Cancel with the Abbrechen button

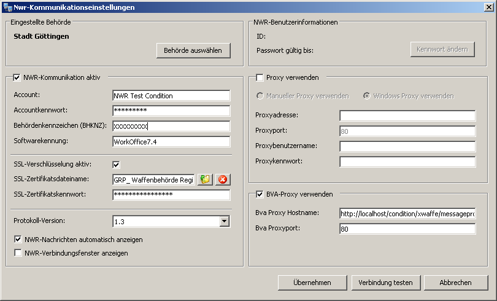tap(455, 283)
